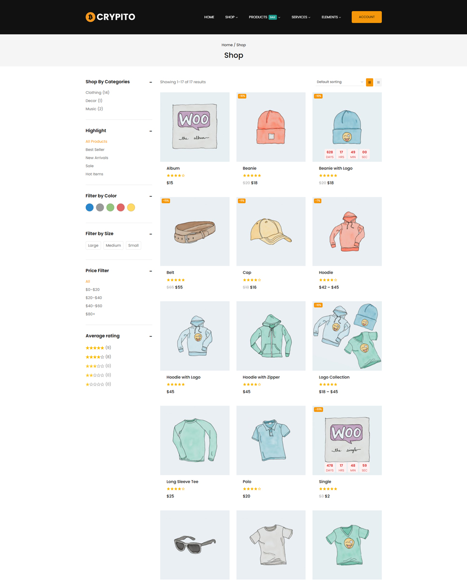Switch to grid view layout icon
Screen dimensions: 467x581
(x=370, y=82)
